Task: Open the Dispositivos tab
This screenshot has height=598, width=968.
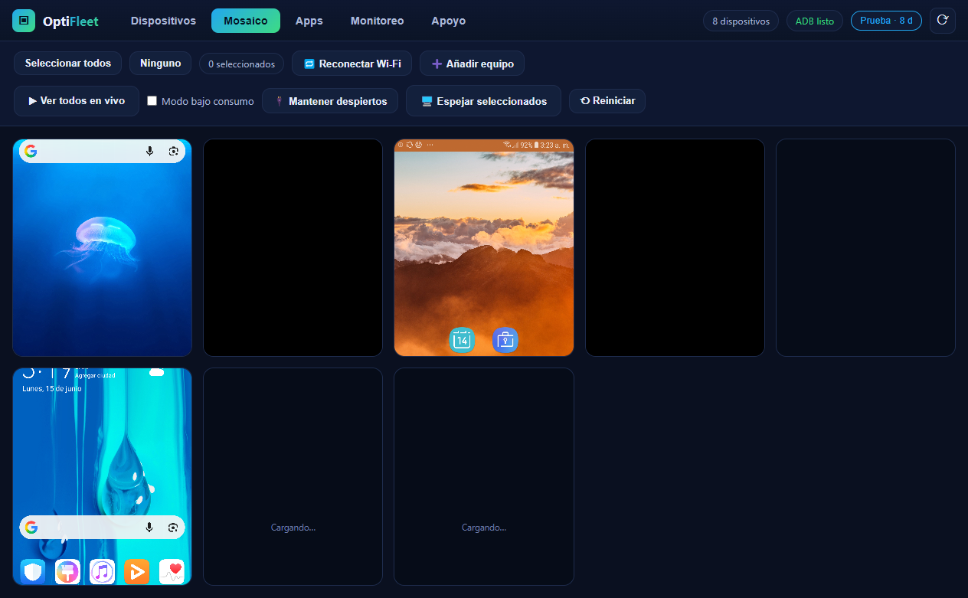Action: pyautogui.click(x=163, y=21)
